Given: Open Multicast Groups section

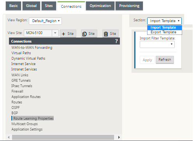Looking at the screenshot, I should click(25, 124).
